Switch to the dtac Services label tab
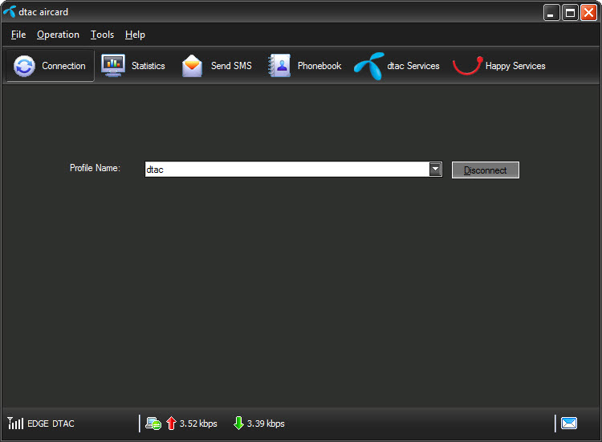Screen dimensions: 602x442 click(x=413, y=66)
